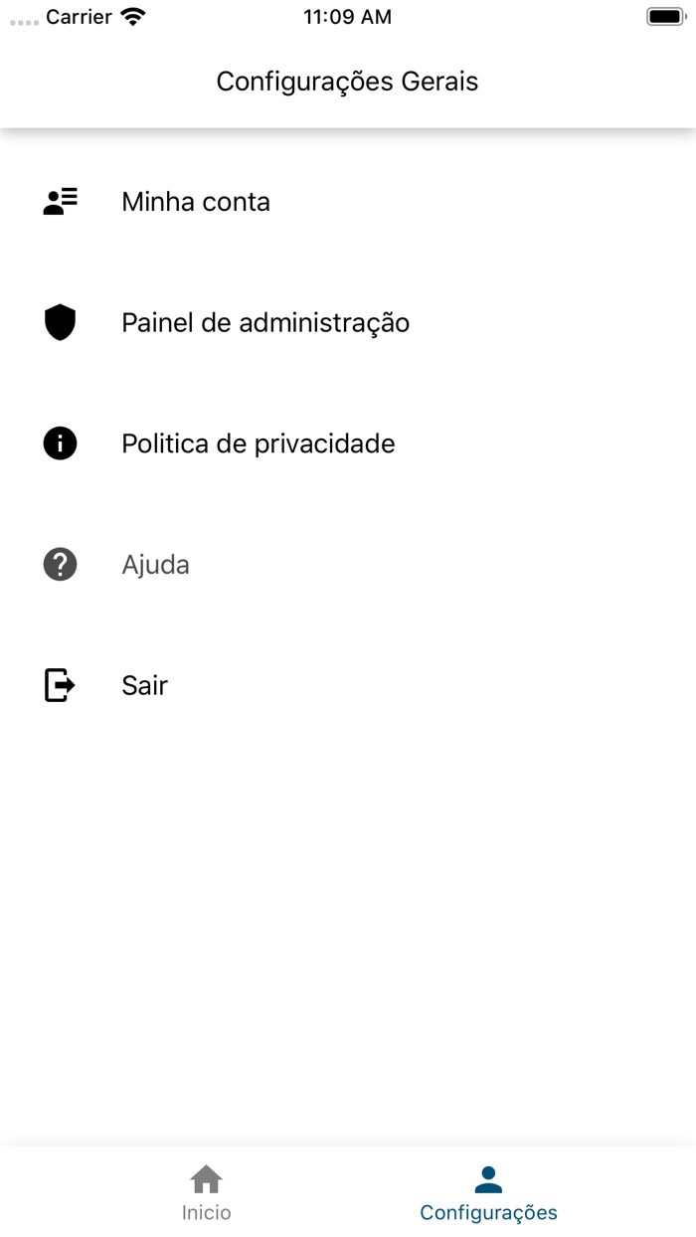The width and height of the screenshot is (696, 1237).
Task: Click the logout icon beside Sair
Action: coord(60,685)
